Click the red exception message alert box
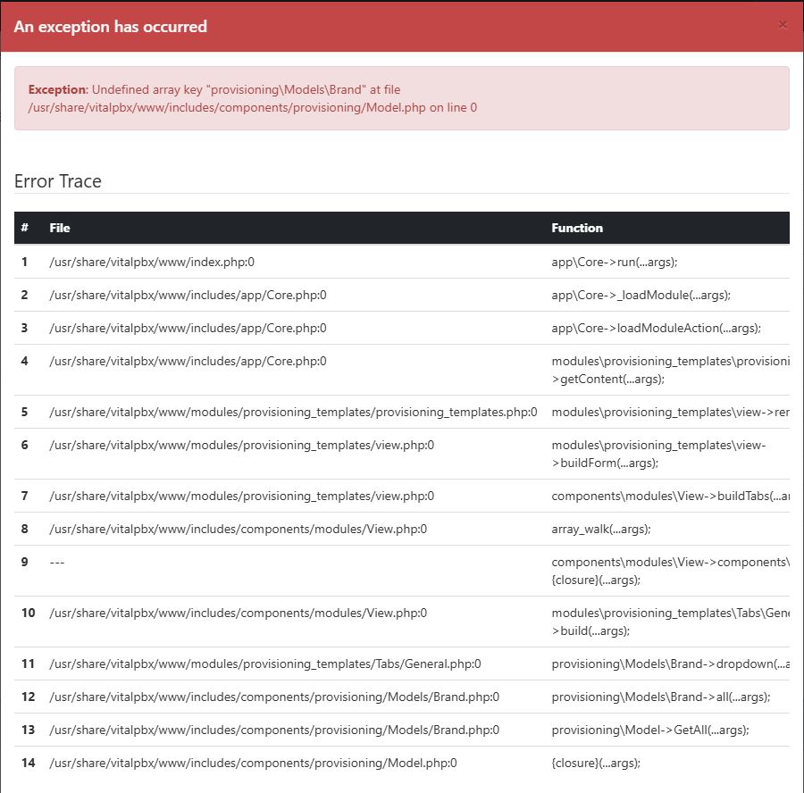 click(x=401, y=98)
